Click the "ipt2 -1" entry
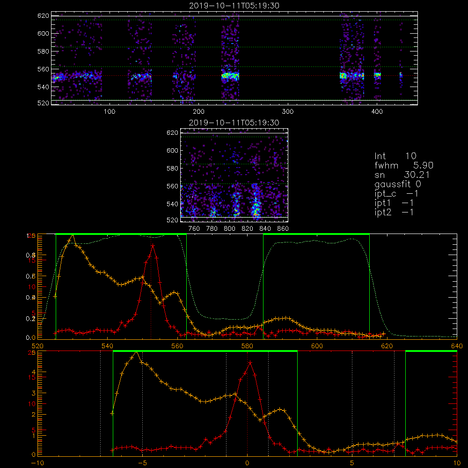 394,212
